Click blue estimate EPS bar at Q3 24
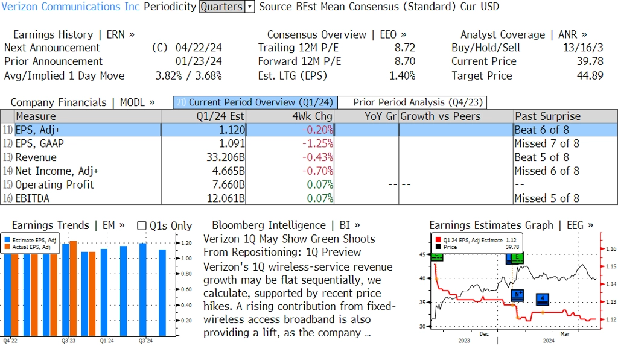Image resolution: width=618 pixels, height=346 pixels. pos(143,290)
